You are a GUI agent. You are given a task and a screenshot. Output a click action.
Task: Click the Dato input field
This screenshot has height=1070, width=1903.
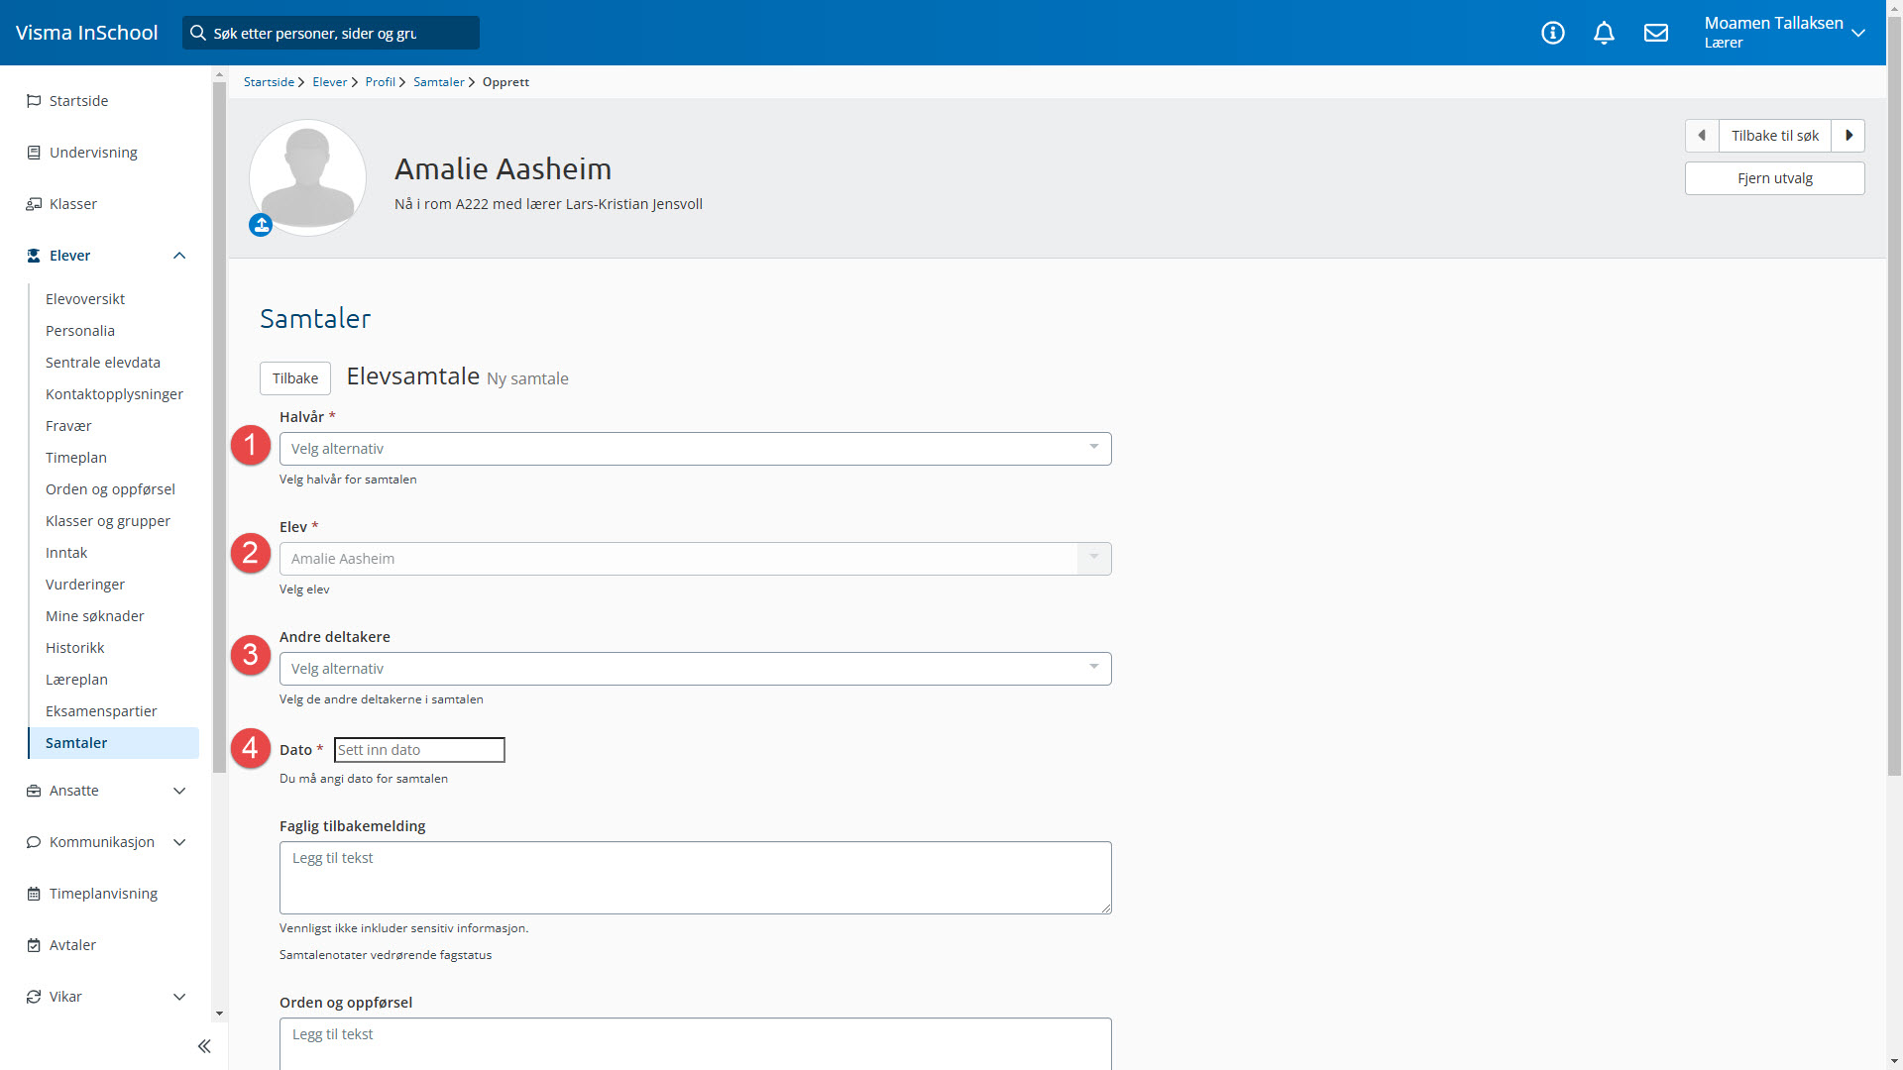click(419, 750)
